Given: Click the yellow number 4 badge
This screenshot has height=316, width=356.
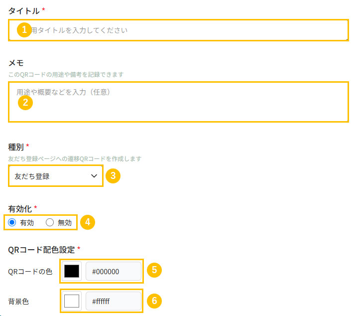Looking at the screenshot, I should click(88, 222).
